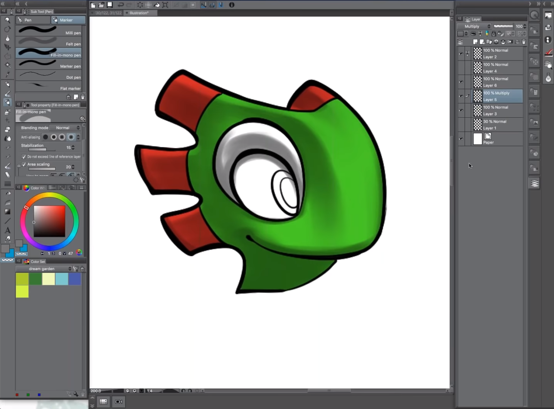This screenshot has width=554, height=409.
Task: Open tool Blending mode Normal dropdown
Action: coord(66,128)
